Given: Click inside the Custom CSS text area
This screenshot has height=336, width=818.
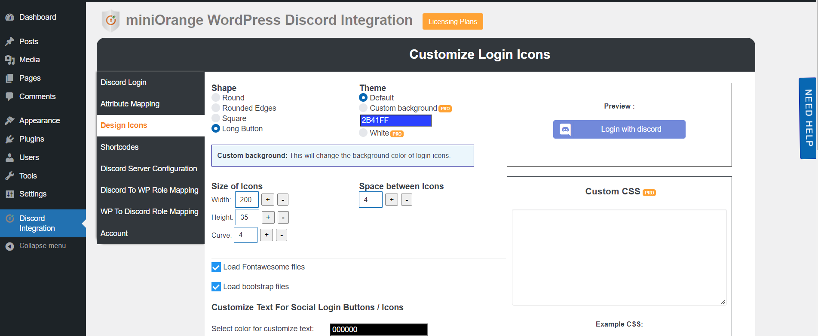Looking at the screenshot, I should (x=619, y=257).
